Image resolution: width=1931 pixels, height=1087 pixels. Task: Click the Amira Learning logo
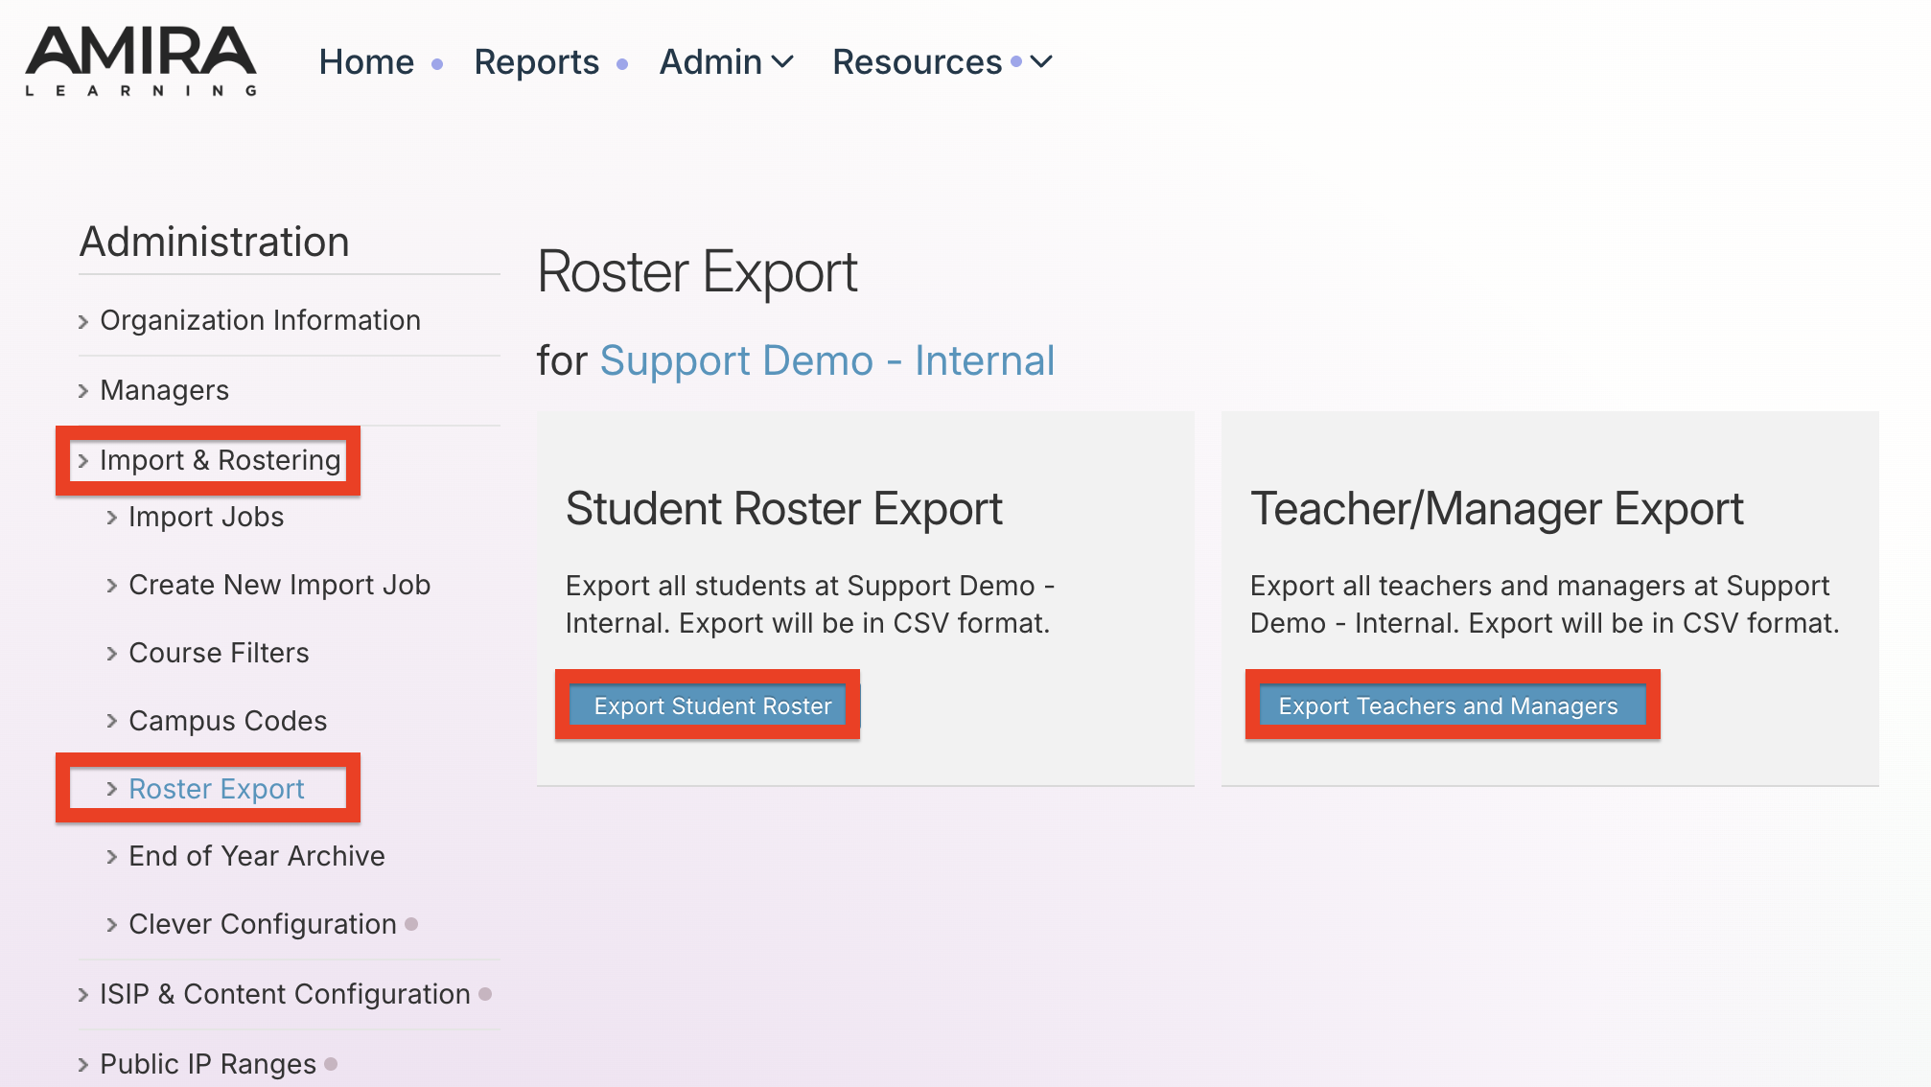coord(141,61)
